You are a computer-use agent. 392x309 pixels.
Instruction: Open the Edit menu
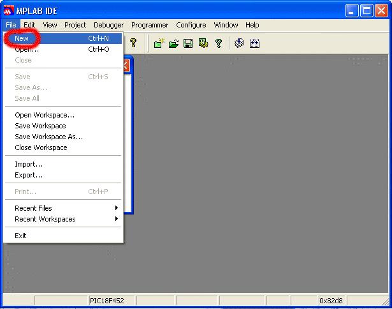[29, 25]
